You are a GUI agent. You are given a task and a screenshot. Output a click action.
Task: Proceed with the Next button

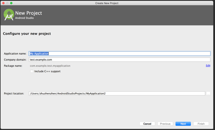tap(183, 124)
